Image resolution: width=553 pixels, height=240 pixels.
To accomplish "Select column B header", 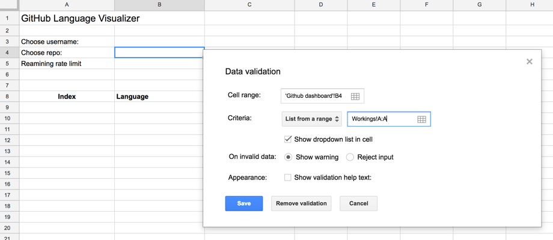I will (159, 5).
